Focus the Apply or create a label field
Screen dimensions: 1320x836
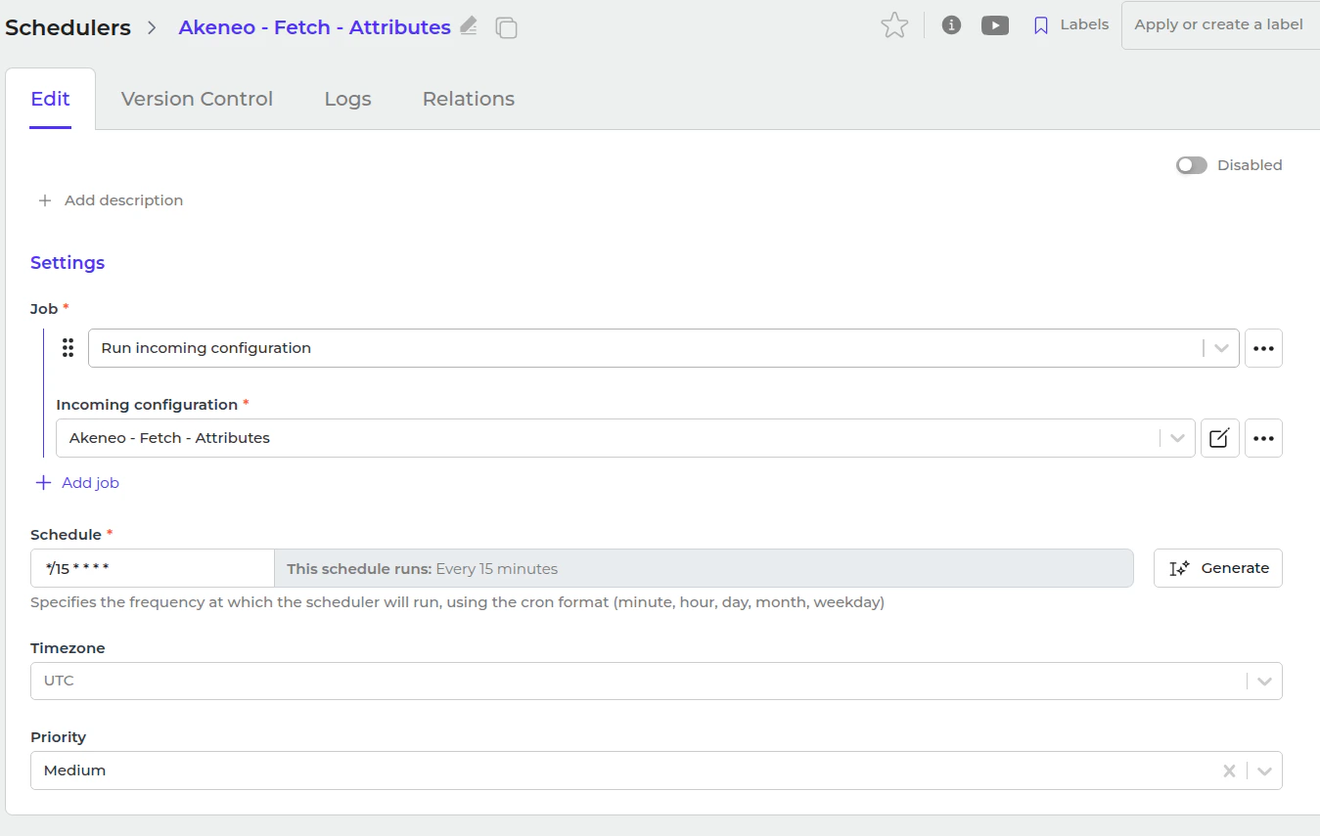tap(1220, 25)
